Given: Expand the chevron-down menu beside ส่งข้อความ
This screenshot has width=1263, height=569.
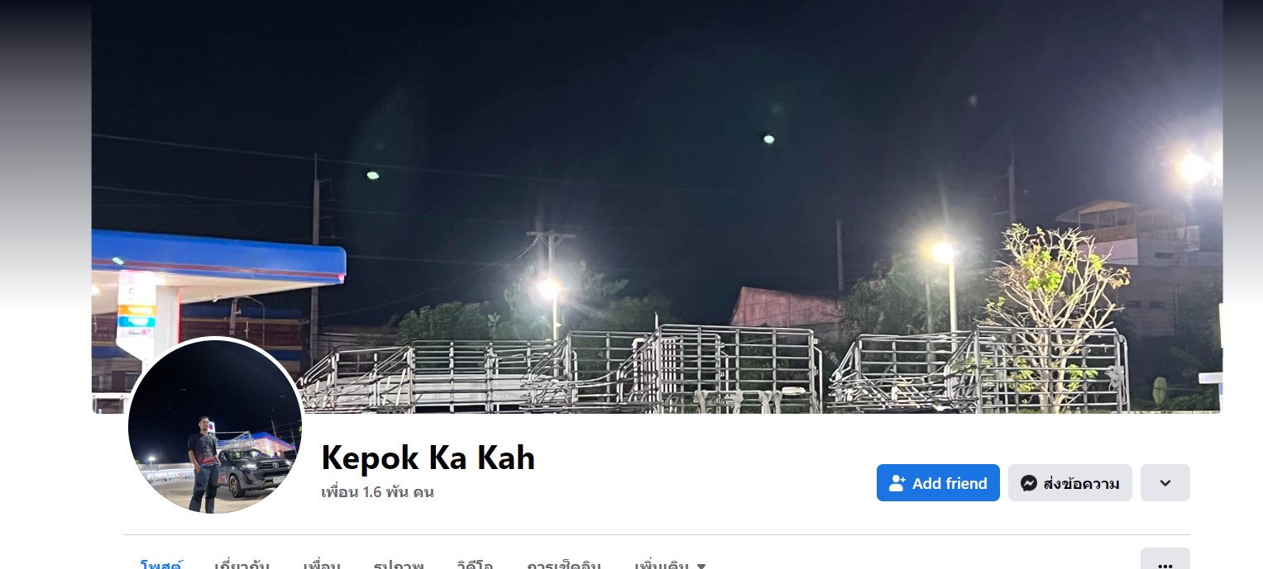Looking at the screenshot, I should point(1165,483).
